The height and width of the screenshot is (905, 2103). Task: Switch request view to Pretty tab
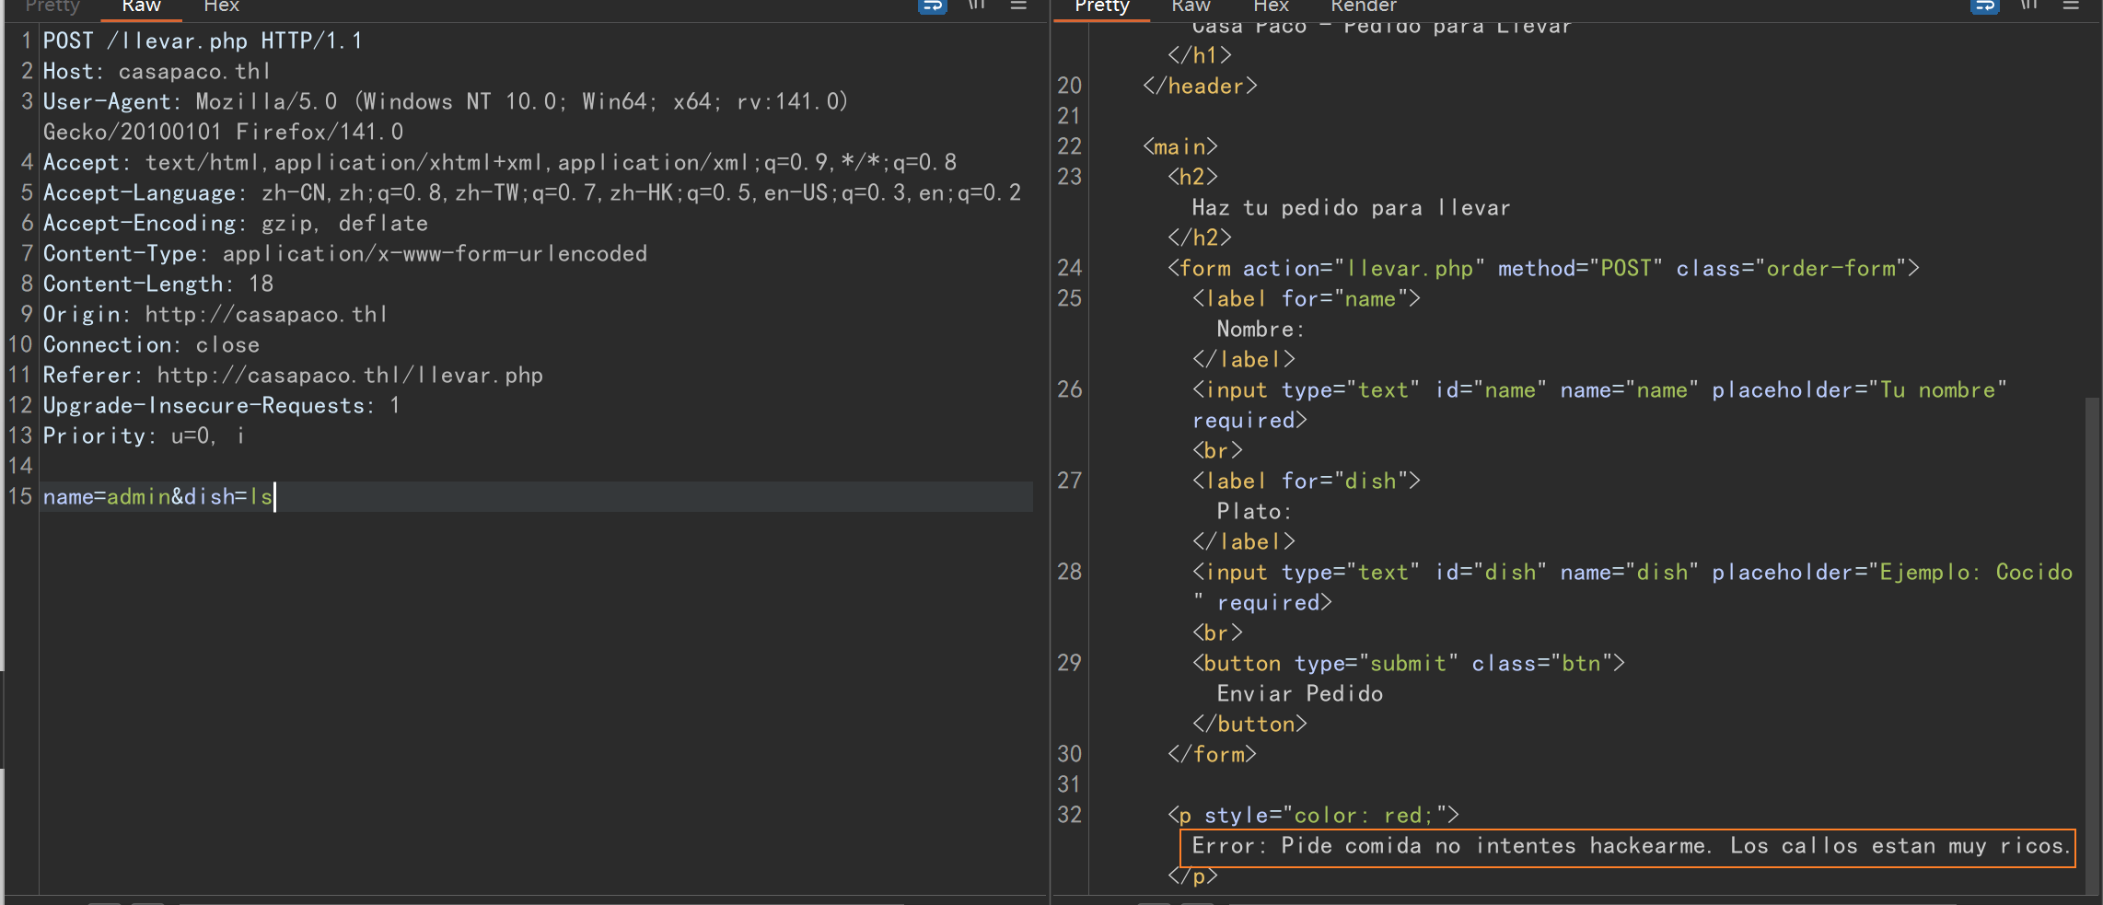52,6
